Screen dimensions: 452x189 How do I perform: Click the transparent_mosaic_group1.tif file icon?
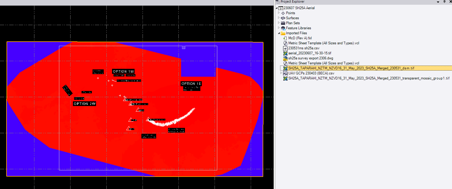click(285, 78)
